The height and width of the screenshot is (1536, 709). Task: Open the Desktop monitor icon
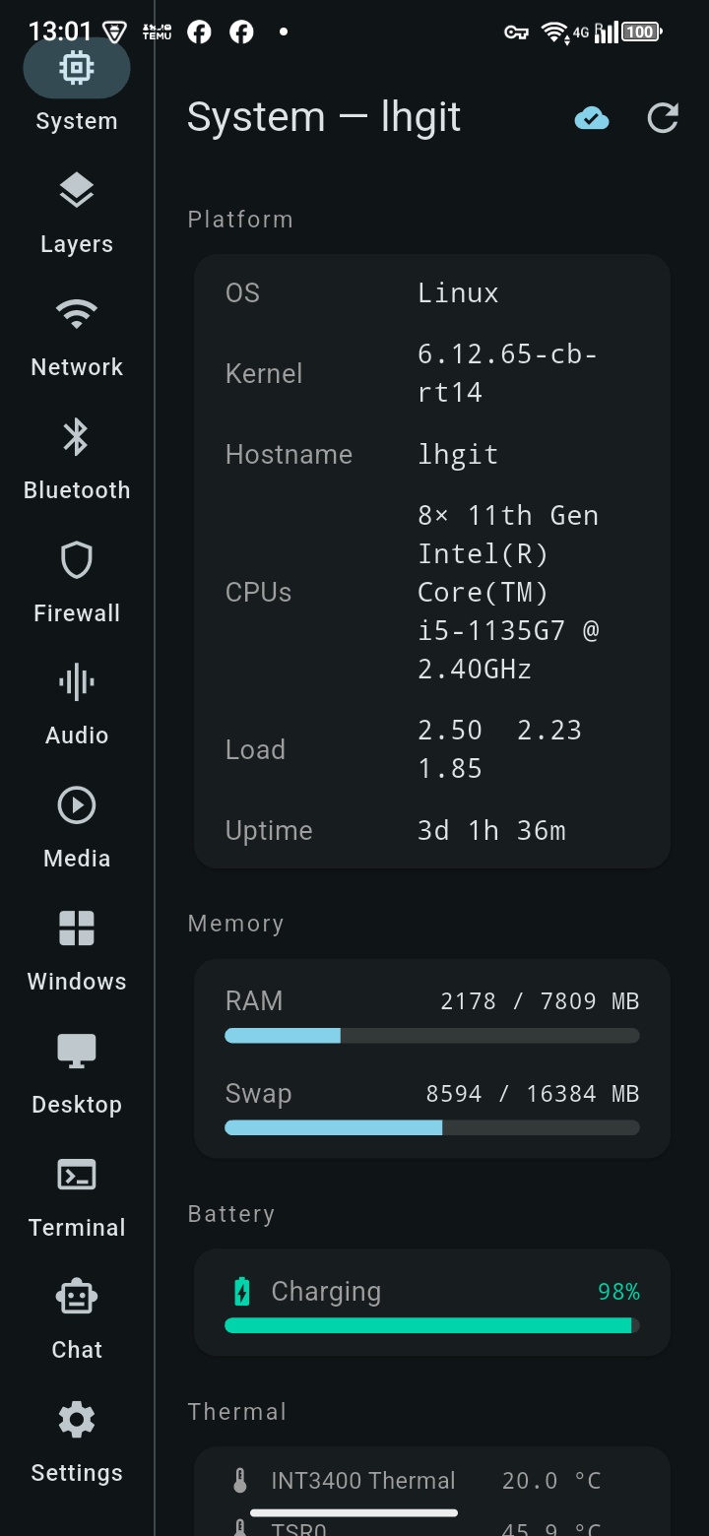click(x=77, y=1052)
